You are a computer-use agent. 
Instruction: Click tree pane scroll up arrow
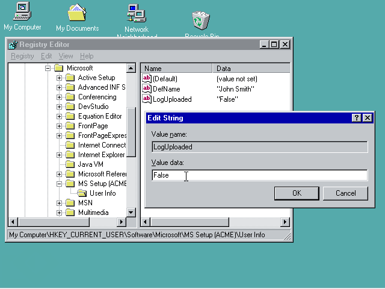tap(131, 68)
